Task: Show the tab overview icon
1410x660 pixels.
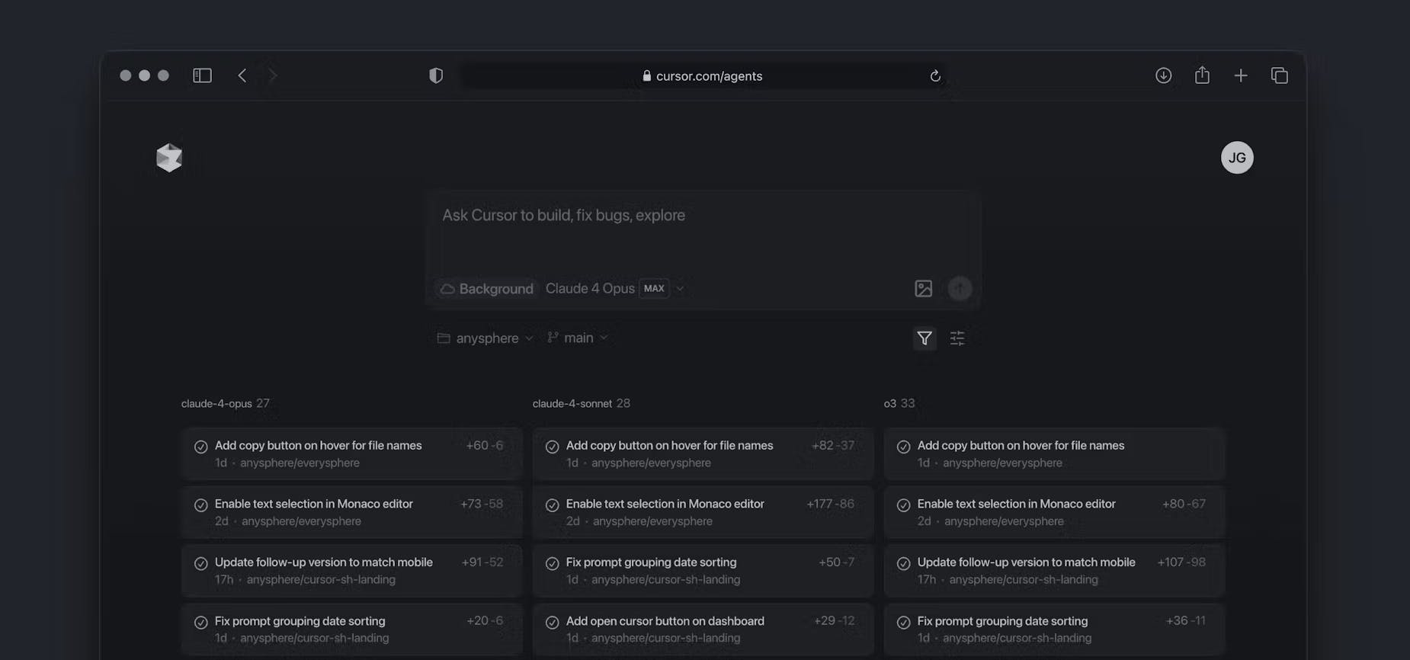Action: [x=1280, y=75]
